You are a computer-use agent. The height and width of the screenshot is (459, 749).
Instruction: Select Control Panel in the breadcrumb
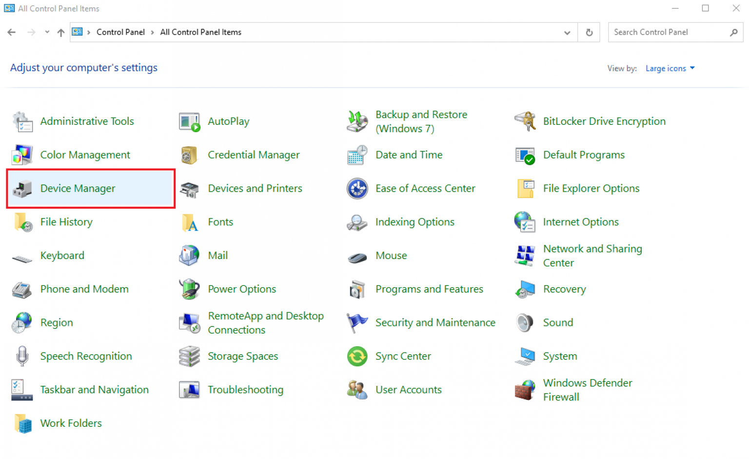120,32
